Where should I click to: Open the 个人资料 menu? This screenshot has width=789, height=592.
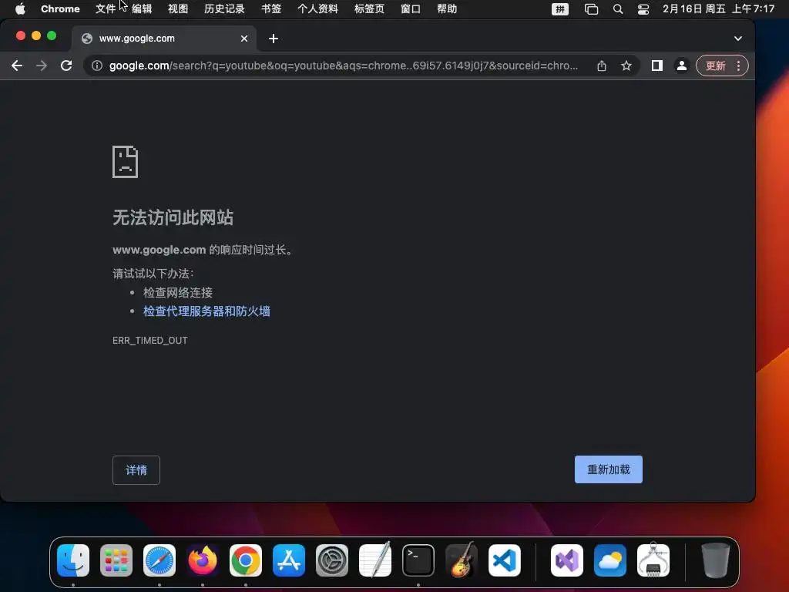(317, 9)
